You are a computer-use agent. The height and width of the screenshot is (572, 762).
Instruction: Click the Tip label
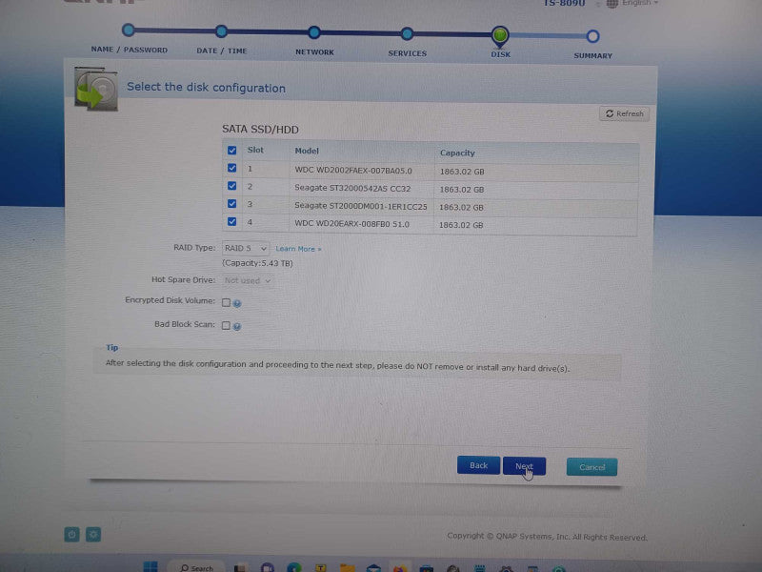pos(111,348)
